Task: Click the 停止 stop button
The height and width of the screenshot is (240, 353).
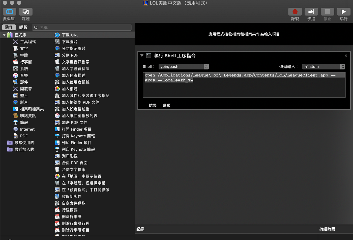Action: (x=327, y=12)
